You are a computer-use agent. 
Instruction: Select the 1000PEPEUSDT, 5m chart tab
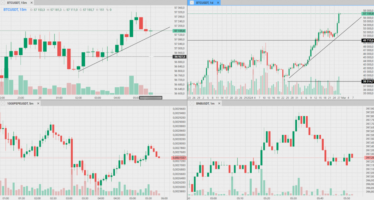tap(20, 103)
